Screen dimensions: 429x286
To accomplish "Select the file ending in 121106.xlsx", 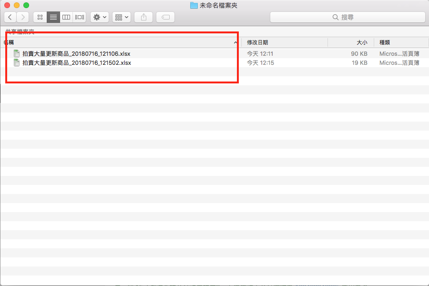I will 76,53.
